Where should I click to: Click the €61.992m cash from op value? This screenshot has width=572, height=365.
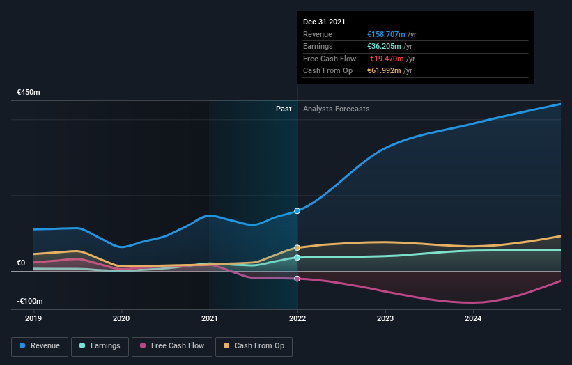384,71
